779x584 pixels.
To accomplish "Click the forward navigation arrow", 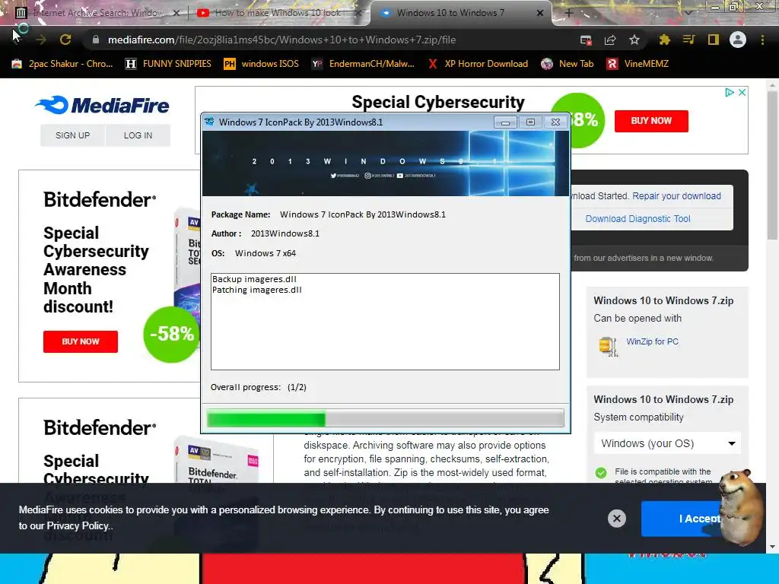I will (41, 40).
